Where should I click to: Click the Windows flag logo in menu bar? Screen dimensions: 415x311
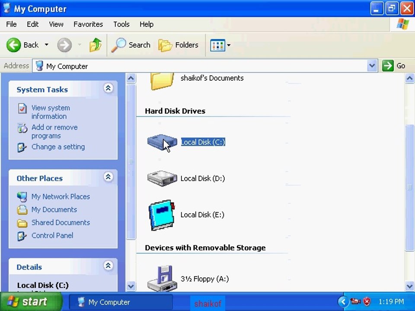click(402, 24)
